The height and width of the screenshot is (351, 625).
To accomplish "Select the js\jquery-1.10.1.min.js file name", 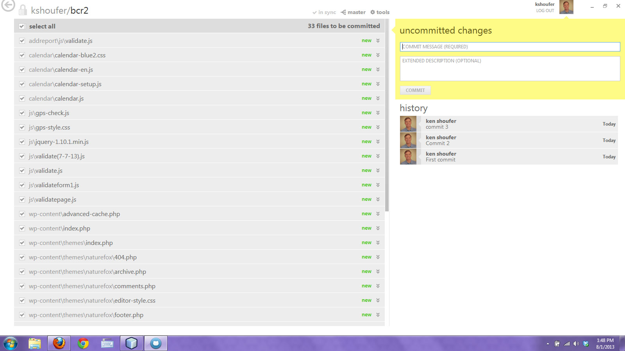I will click(x=59, y=142).
